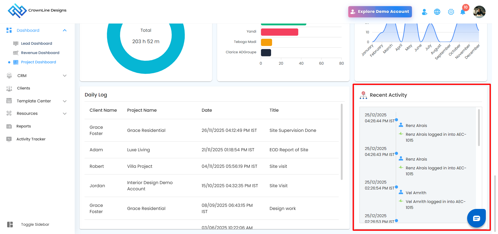The image size is (498, 234).
Task: Click the Reports sidebar icon
Action: click(x=9, y=126)
